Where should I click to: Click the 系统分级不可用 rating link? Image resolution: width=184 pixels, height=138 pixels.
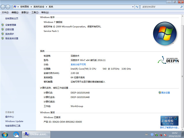pos(78,65)
